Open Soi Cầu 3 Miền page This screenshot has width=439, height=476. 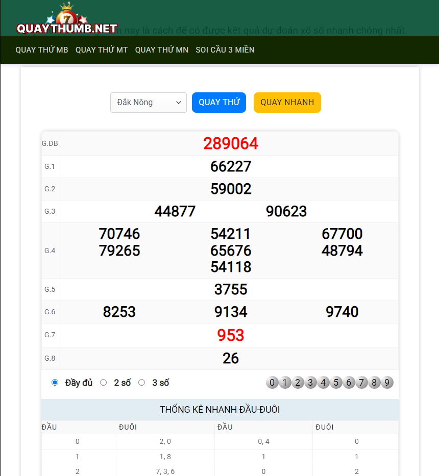click(x=225, y=50)
